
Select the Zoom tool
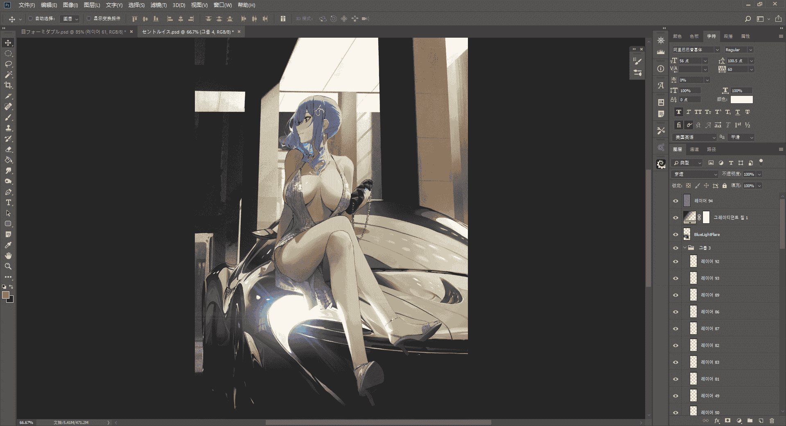8,266
